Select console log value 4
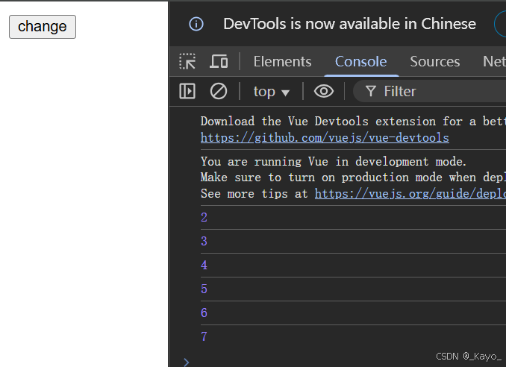506x367 pixels. [204, 265]
